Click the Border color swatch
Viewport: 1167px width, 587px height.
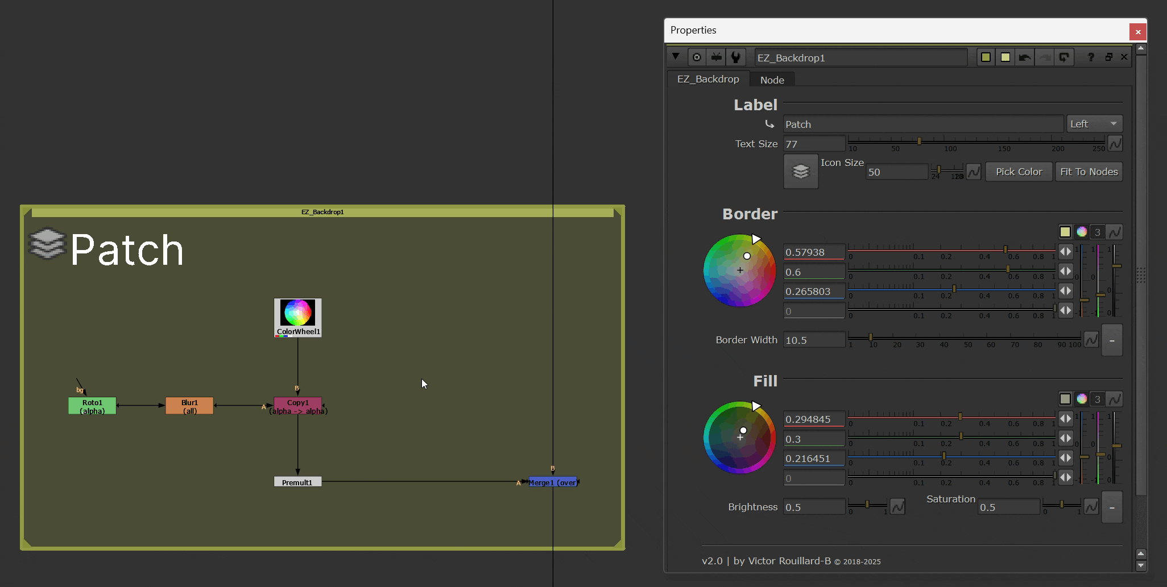pyautogui.click(x=1065, y=232)
